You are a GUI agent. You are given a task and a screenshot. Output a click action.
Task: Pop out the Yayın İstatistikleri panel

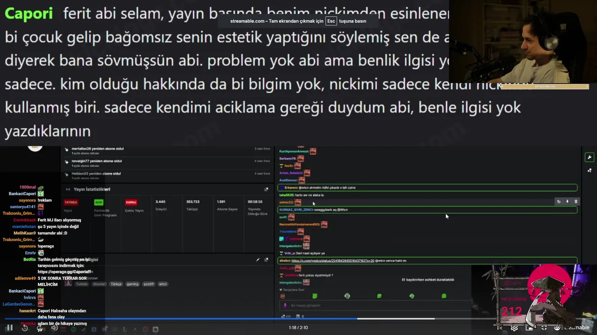click(x=266, y=189)
